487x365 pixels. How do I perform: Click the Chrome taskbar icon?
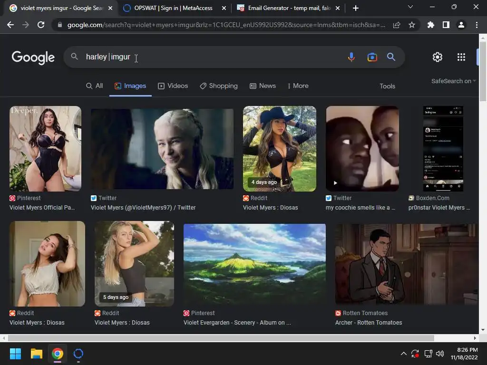[x=58, y=354]
